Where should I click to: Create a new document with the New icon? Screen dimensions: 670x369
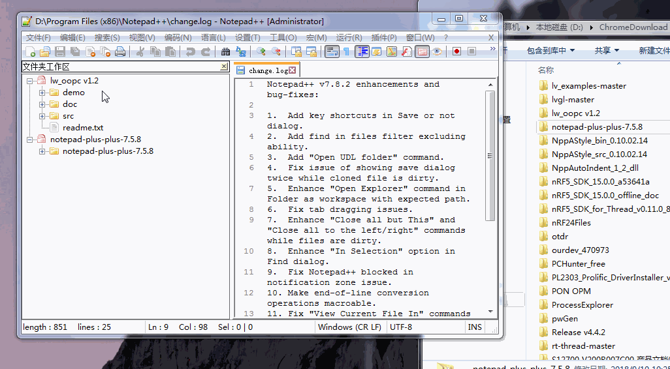coord(30,52)
